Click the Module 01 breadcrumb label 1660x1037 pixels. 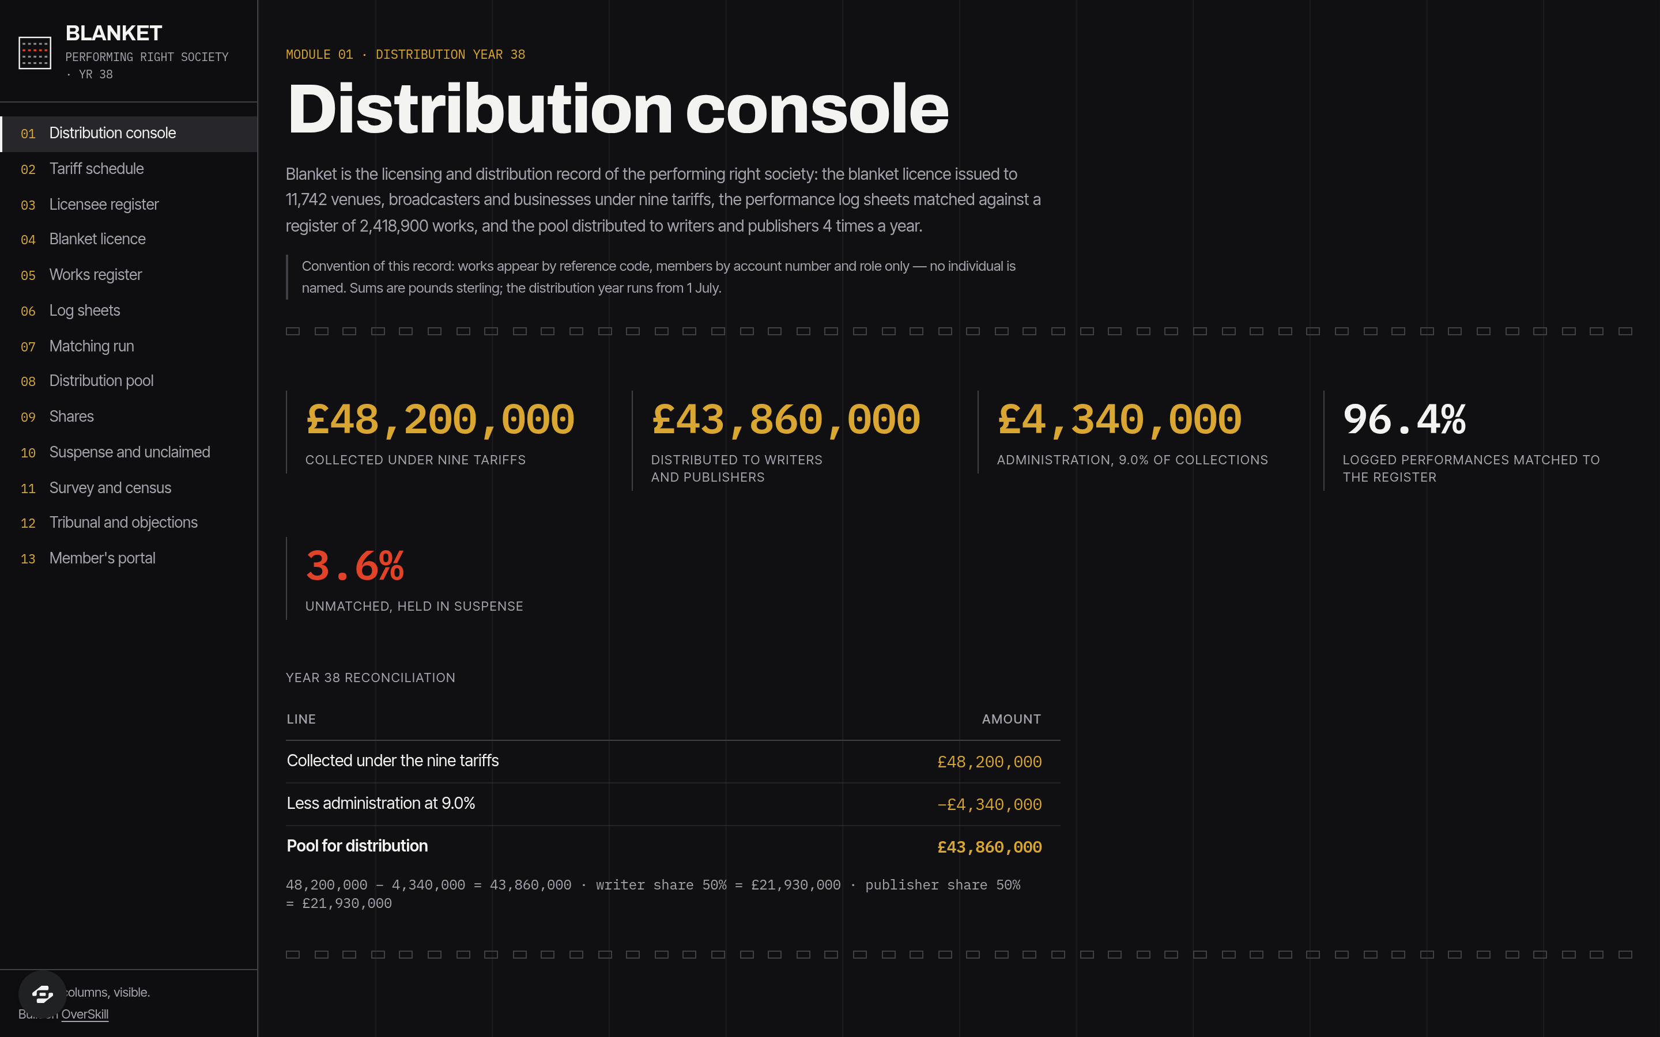(x=405, y=54)
